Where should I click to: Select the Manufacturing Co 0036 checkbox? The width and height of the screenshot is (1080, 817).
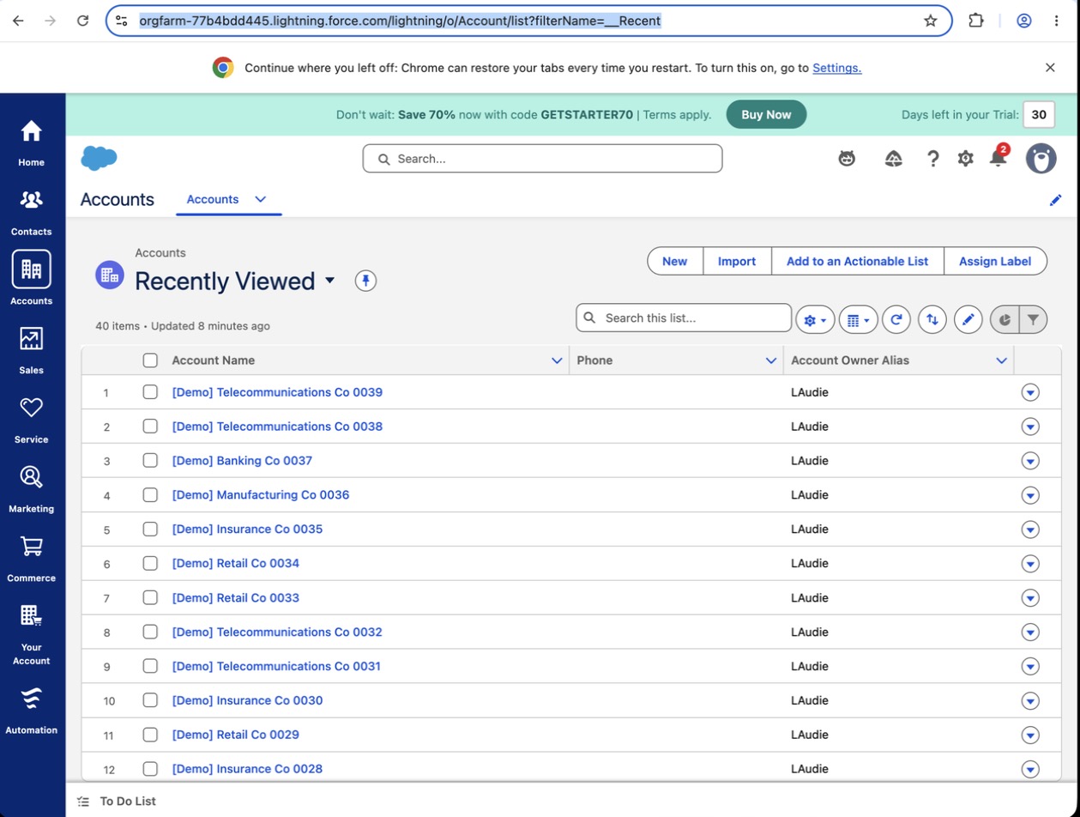[x=150, y=495]
